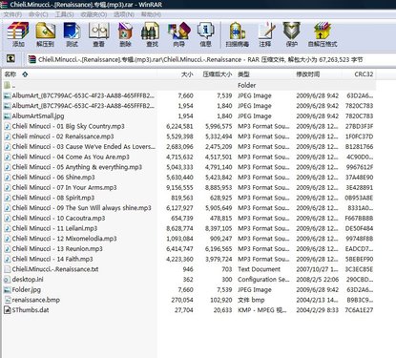396x358 pixels.
Task: Click the icon of 06 Shine.mp3
Action: coord(8,178)
